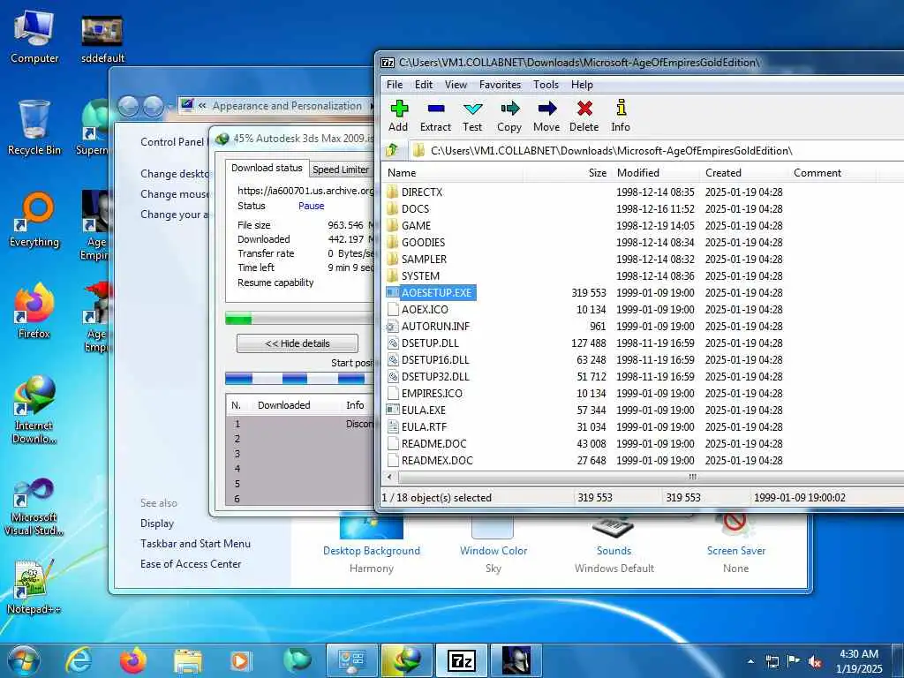This screenshot has width=904, height=678.
Task: Click the Pause link in download window
Action: pyautogui.click(x=312, y=206)
